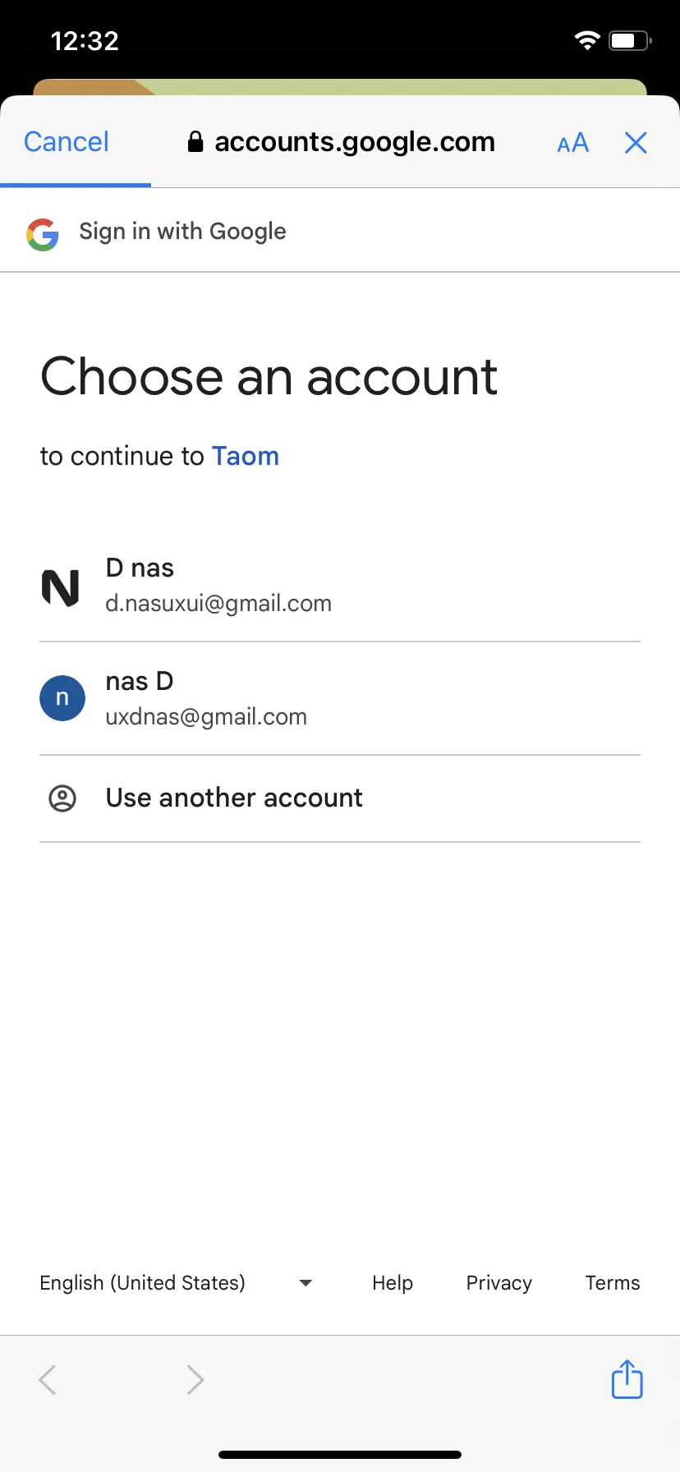Image resolution: width=680 pixels, height=1472 pixels.
Task: Tap the lock icon beside accounts.google.com
Action: (195, 142)
